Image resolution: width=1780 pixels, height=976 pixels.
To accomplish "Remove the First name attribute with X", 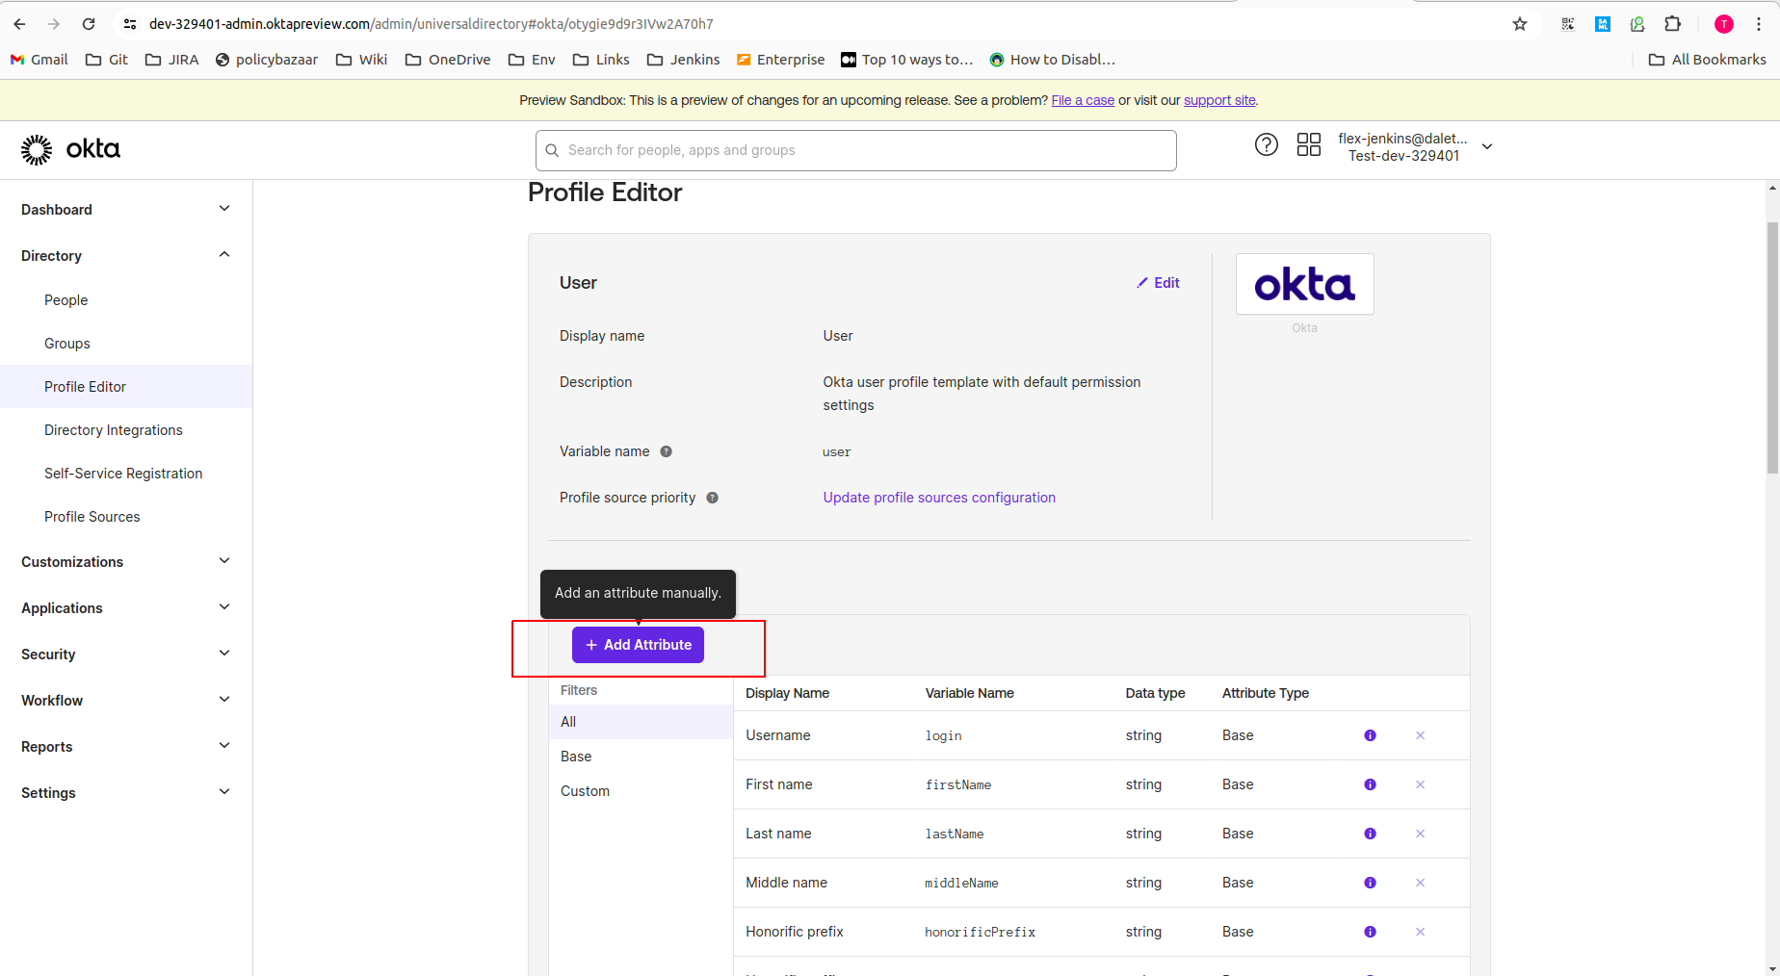I will (1420, 784).
